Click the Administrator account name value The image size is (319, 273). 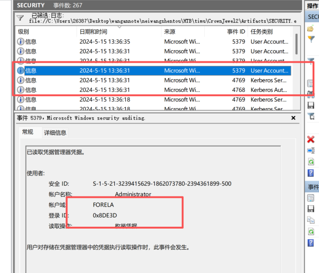coord(133,194)
